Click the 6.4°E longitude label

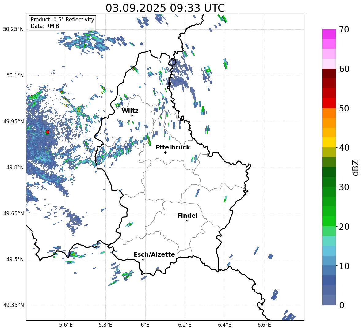click(224, 325)
